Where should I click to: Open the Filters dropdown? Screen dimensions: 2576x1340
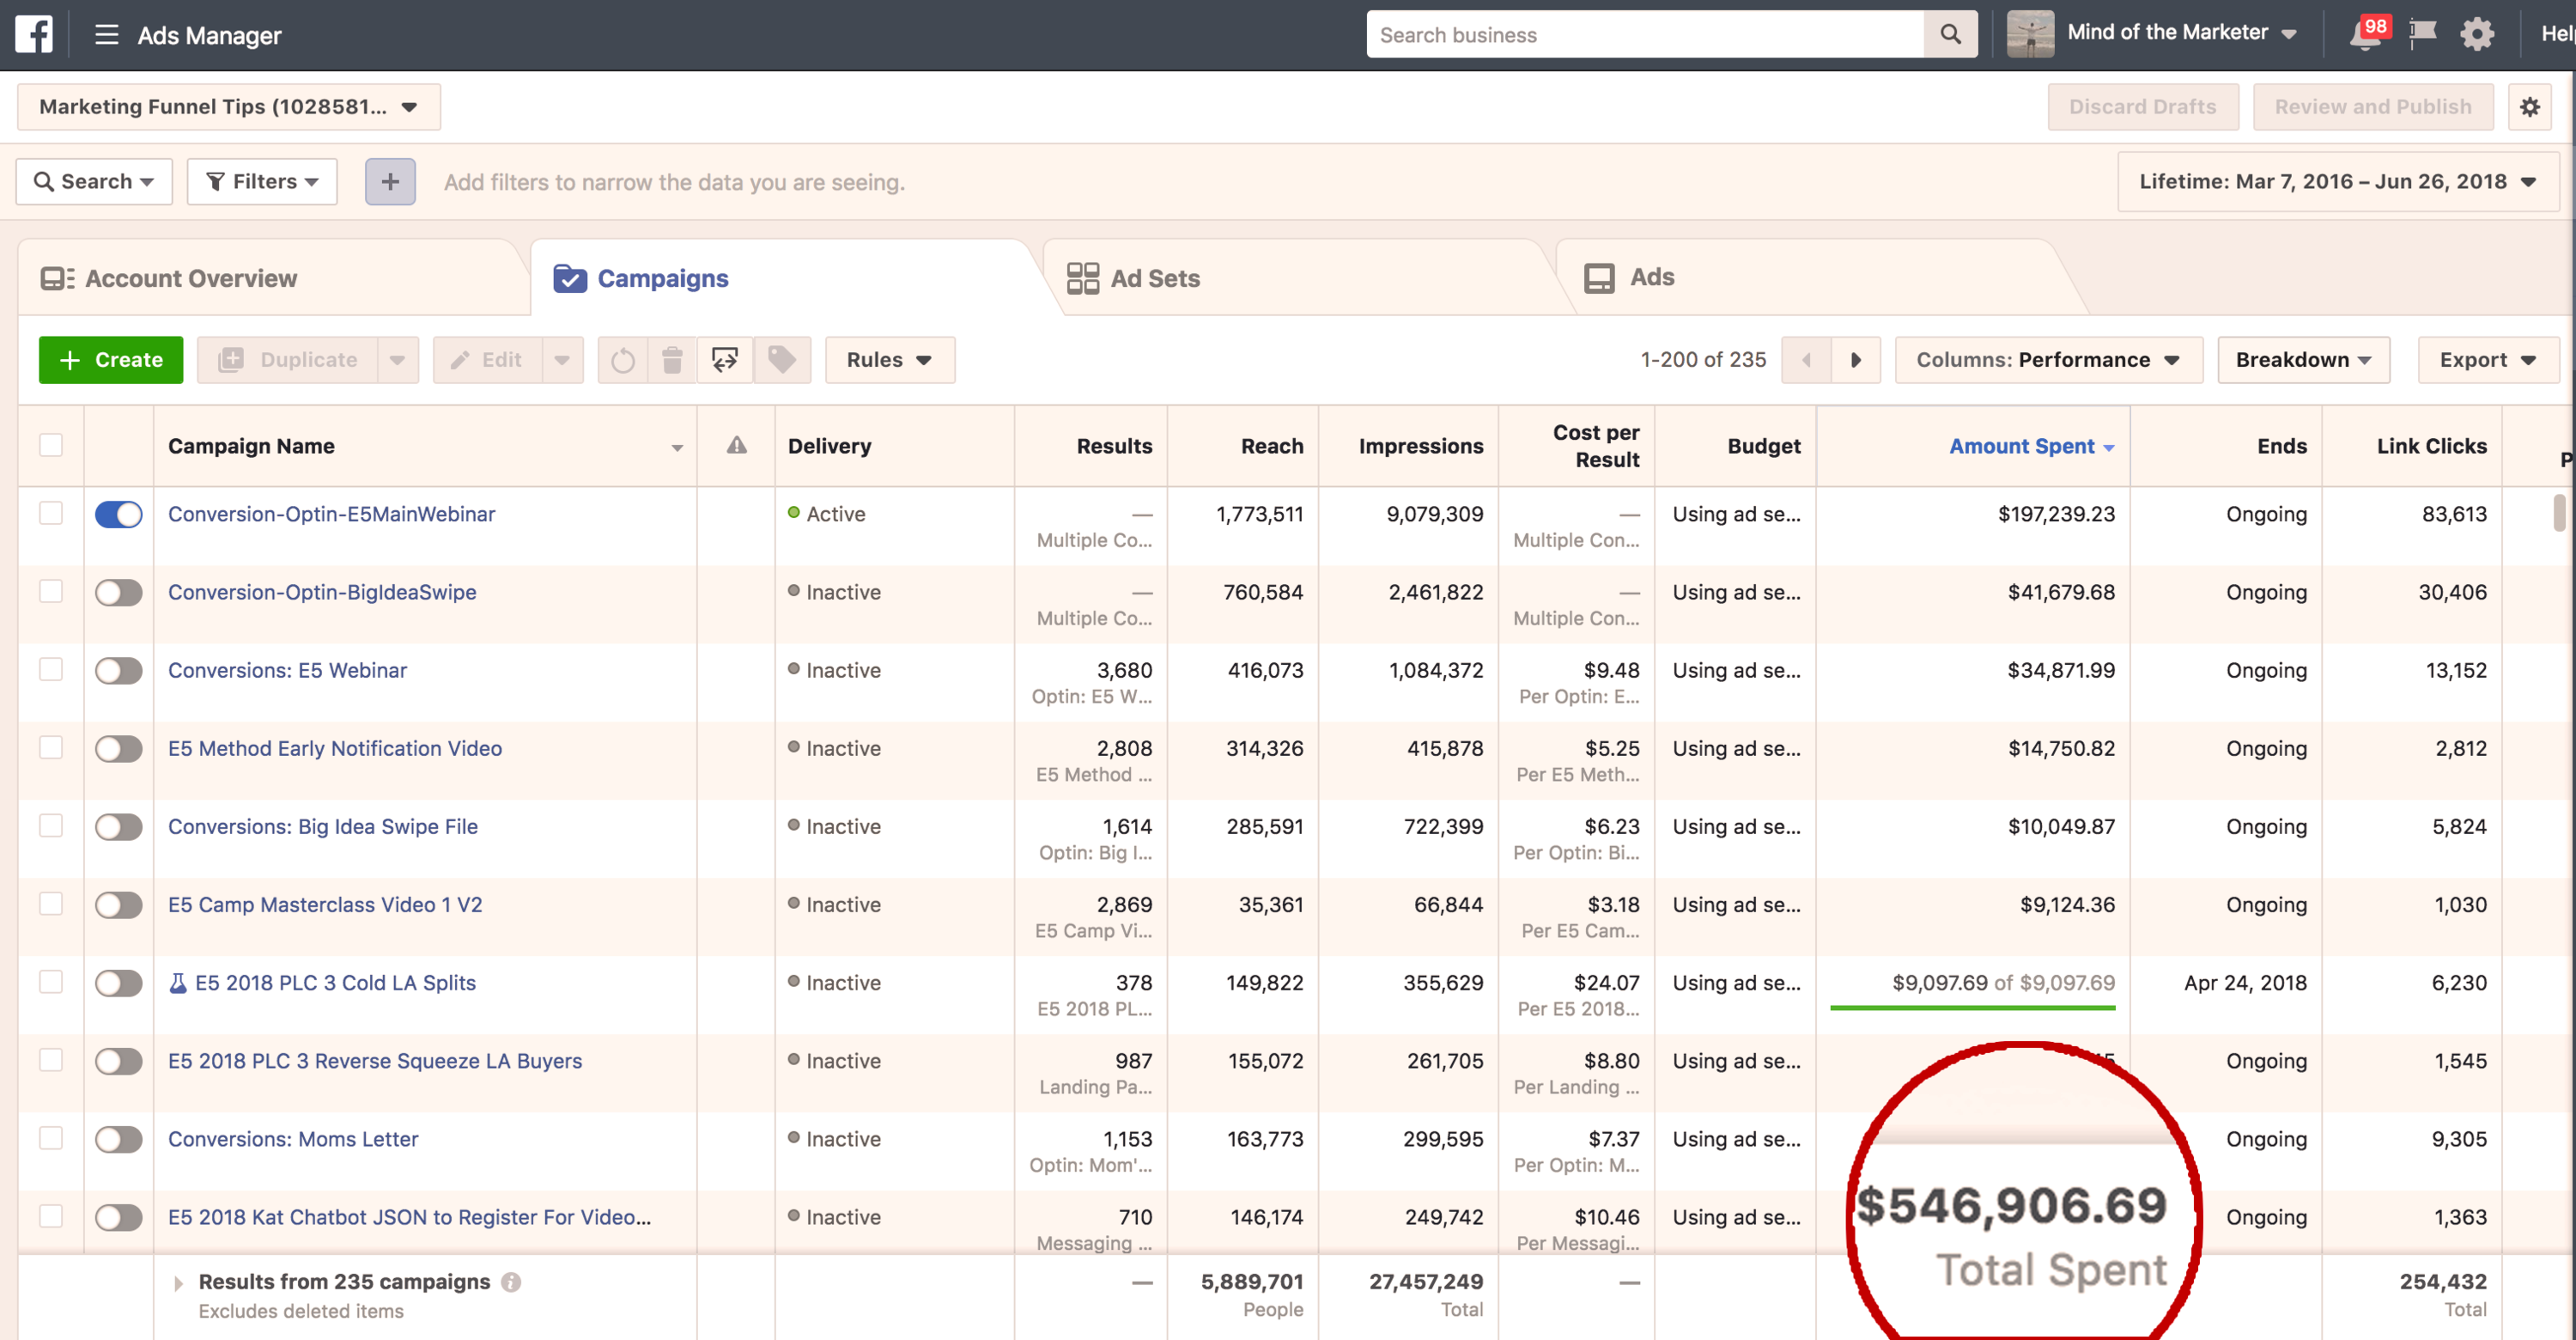262,182
